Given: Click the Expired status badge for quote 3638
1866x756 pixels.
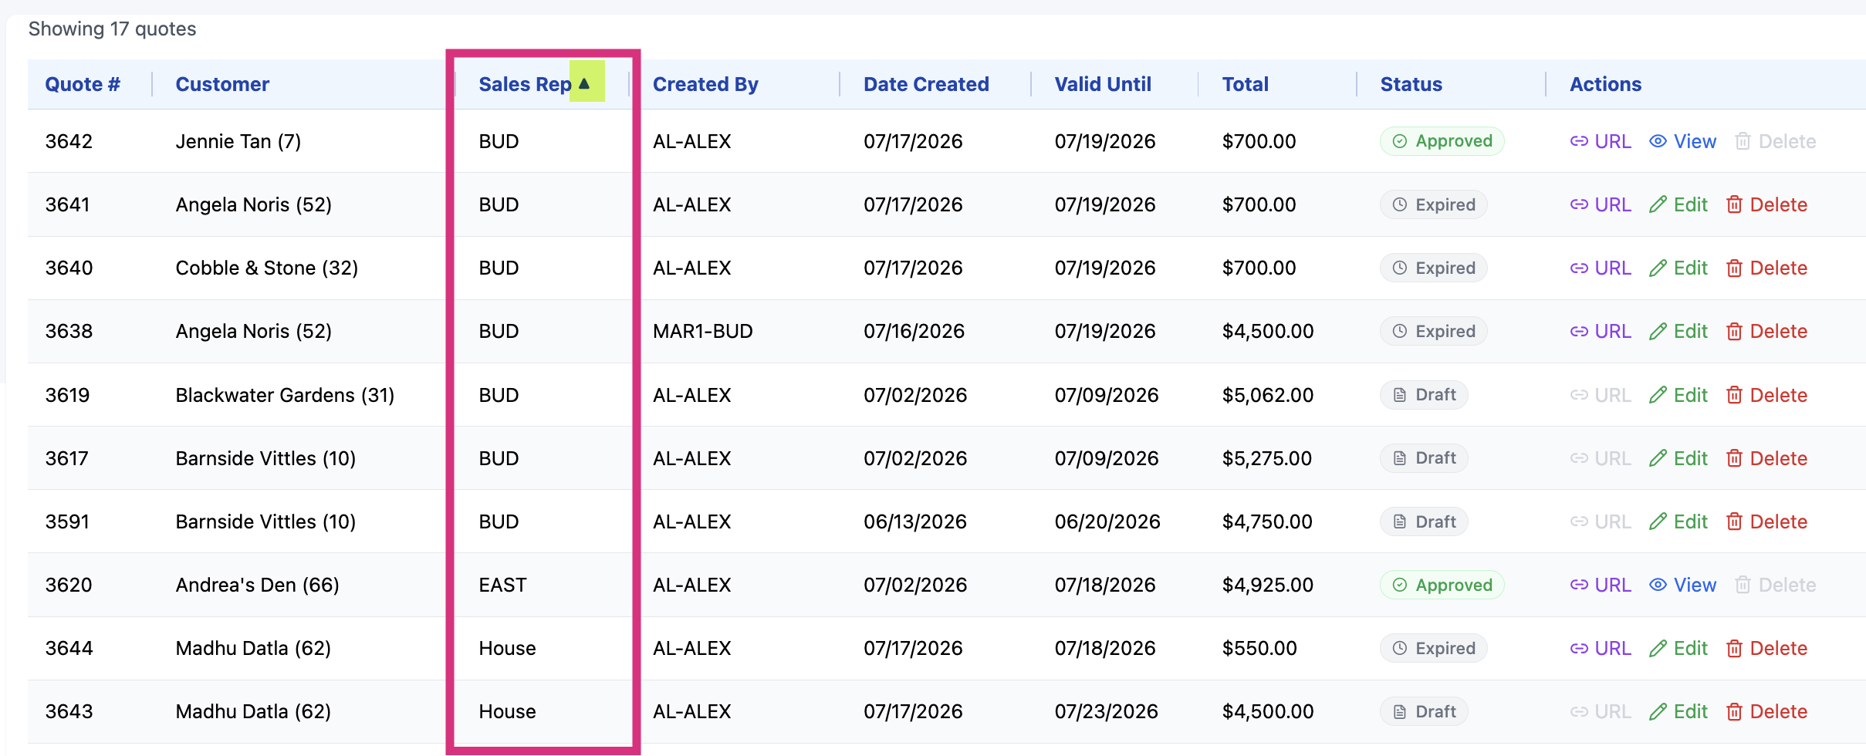Looking at the screenshot, I should [x=1433, y=331].
